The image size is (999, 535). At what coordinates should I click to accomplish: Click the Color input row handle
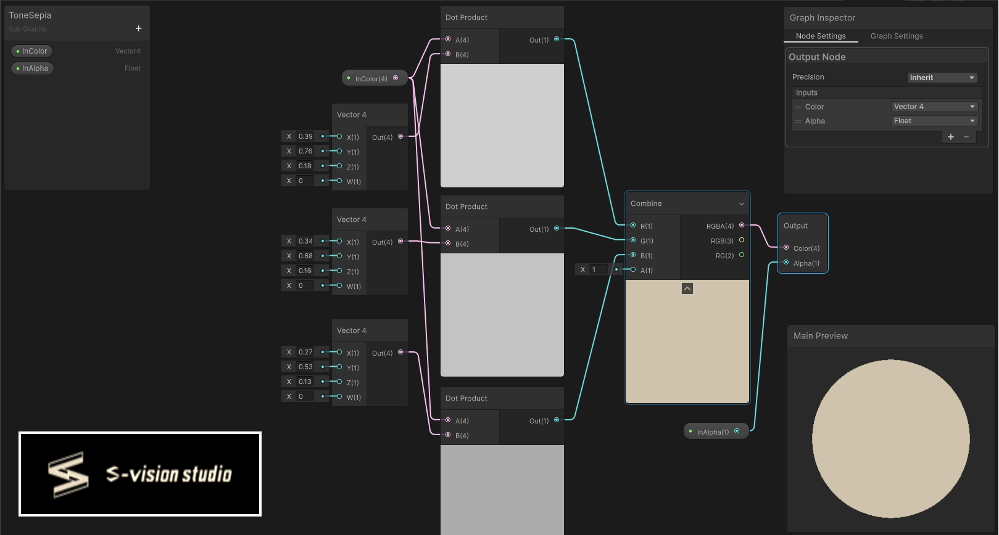tap(798, 107)
